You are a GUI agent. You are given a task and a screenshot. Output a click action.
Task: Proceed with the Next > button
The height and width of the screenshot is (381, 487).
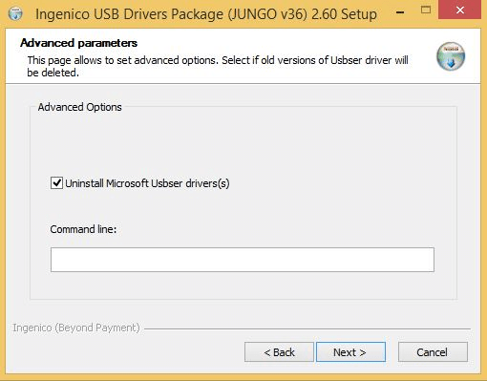click(x=350, y=352)
